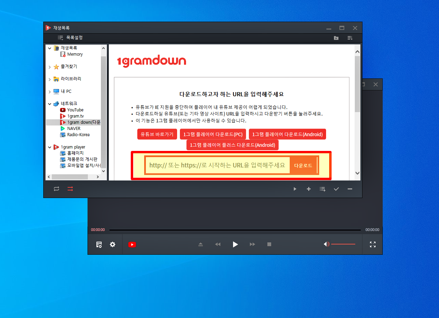The height and width of the screenshot is (318, 439).
Task: Click the stop button in player
Action: pos(269,244)
